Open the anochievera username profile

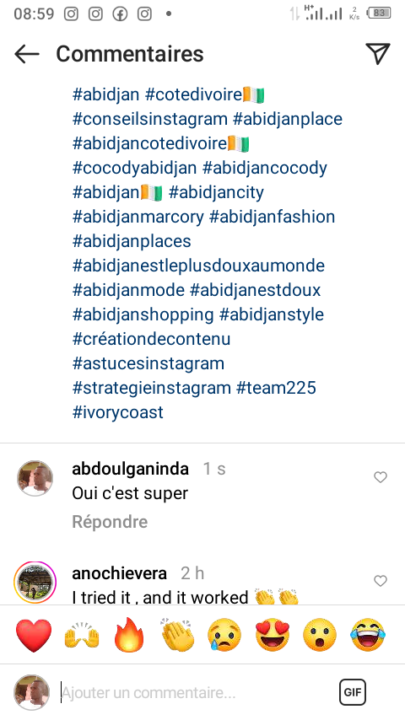coord(120,573)
